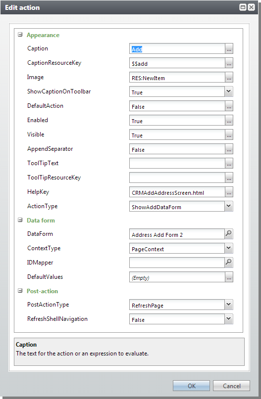Collapse the Post-action section
This screenshot has width=261, height=399.
click(20, 291)
